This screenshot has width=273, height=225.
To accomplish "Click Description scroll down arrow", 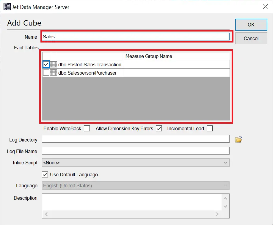I will point(225,206).
